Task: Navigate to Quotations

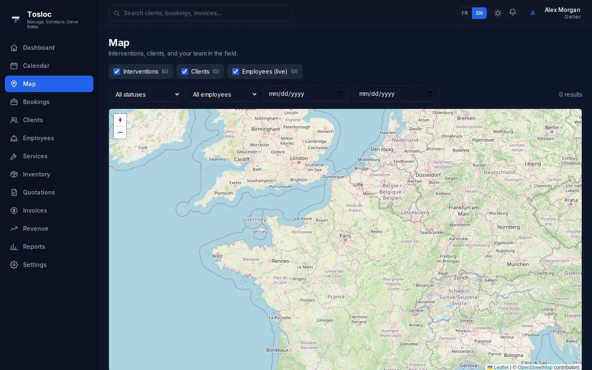Action: click(x=49, y=192)
